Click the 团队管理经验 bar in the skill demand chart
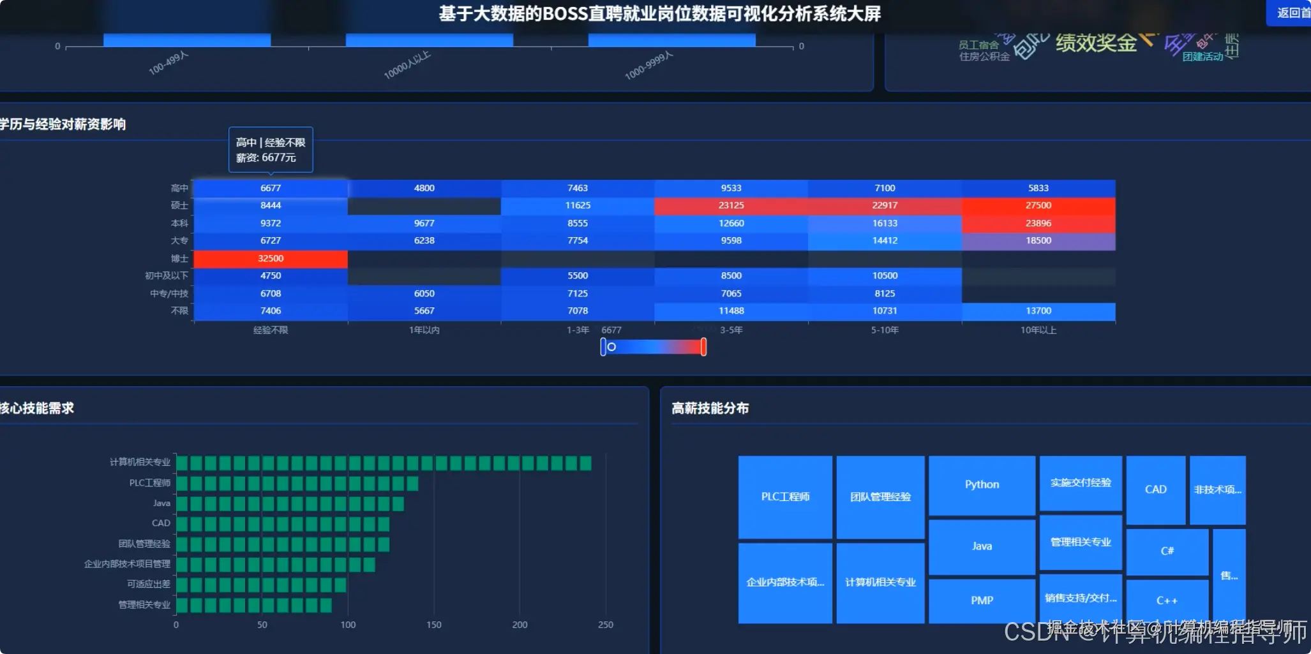The width and height of the screenshot is (1311, 654). (x=283, y=544)
